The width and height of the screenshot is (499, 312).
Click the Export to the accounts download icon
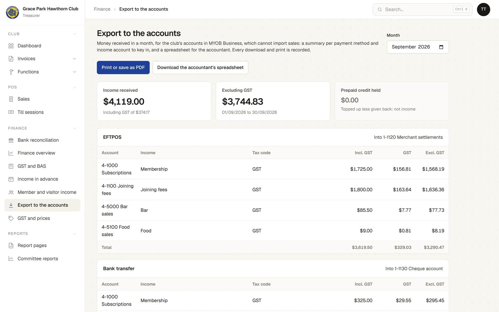click(x=11, y=205)
